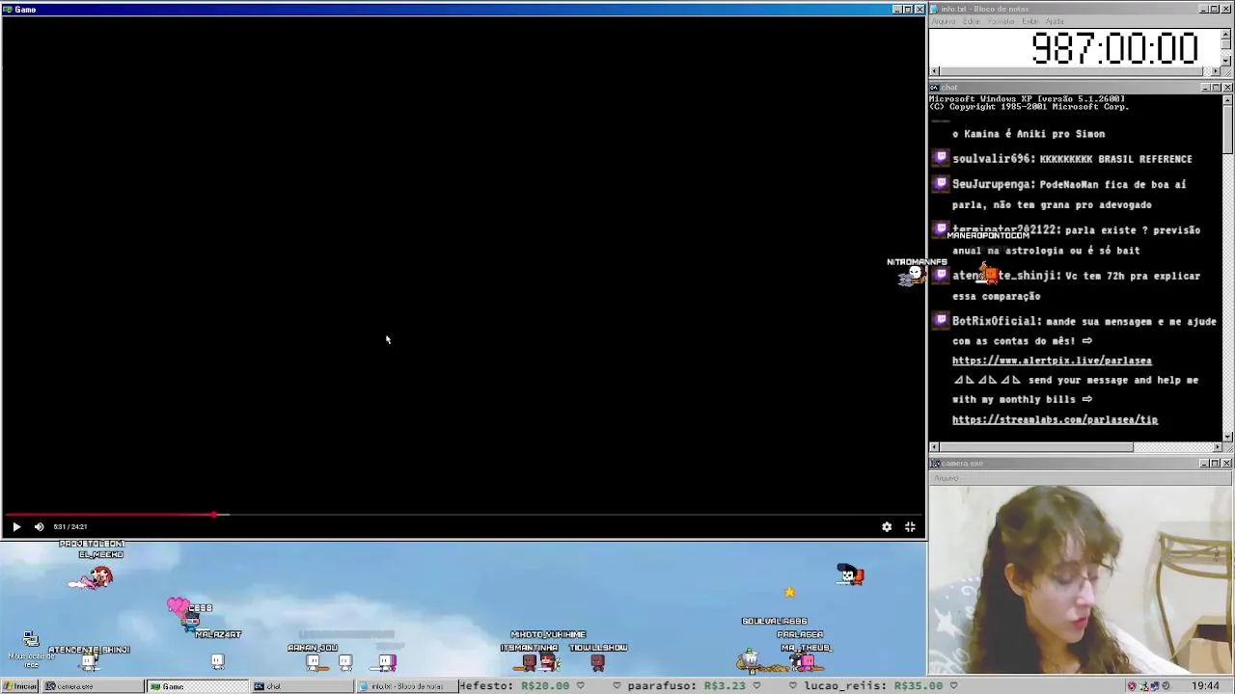Click the NITROMANNFS skull avatar

[x=912, y=276]
